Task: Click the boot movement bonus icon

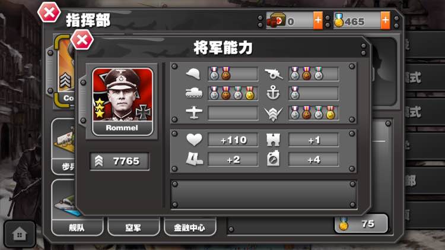Action: coord(195,159)
